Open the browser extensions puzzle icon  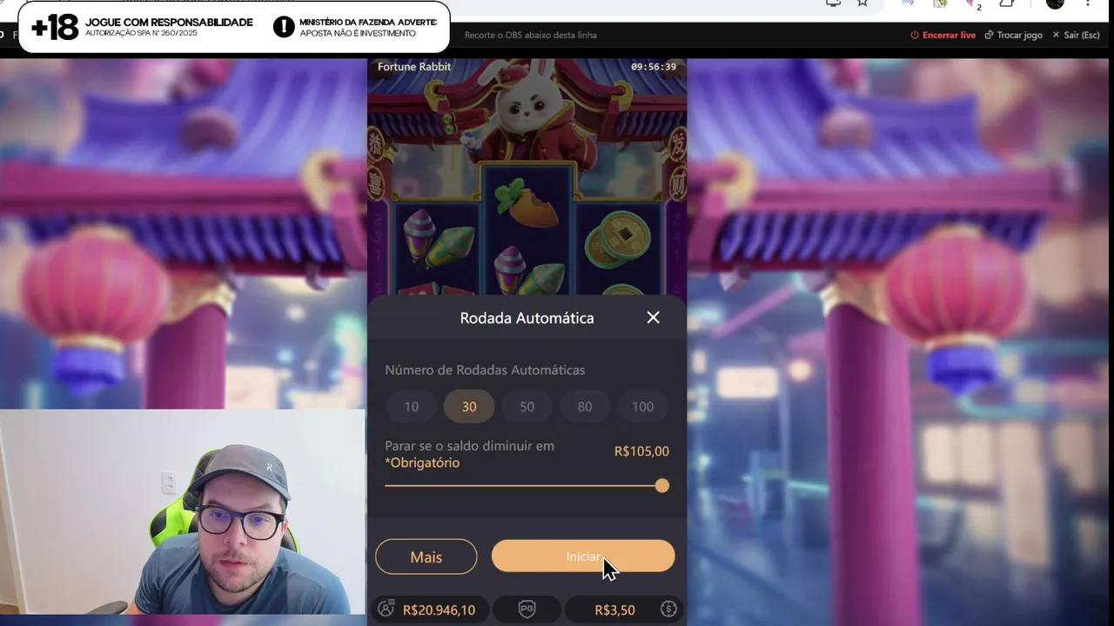[x=1007, y=3]
